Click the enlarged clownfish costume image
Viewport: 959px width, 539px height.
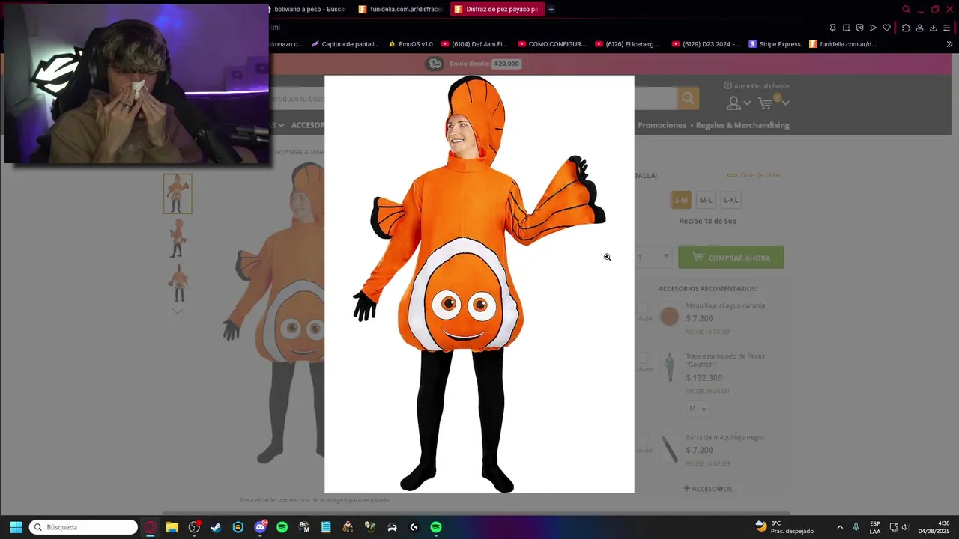pos(479,284)
